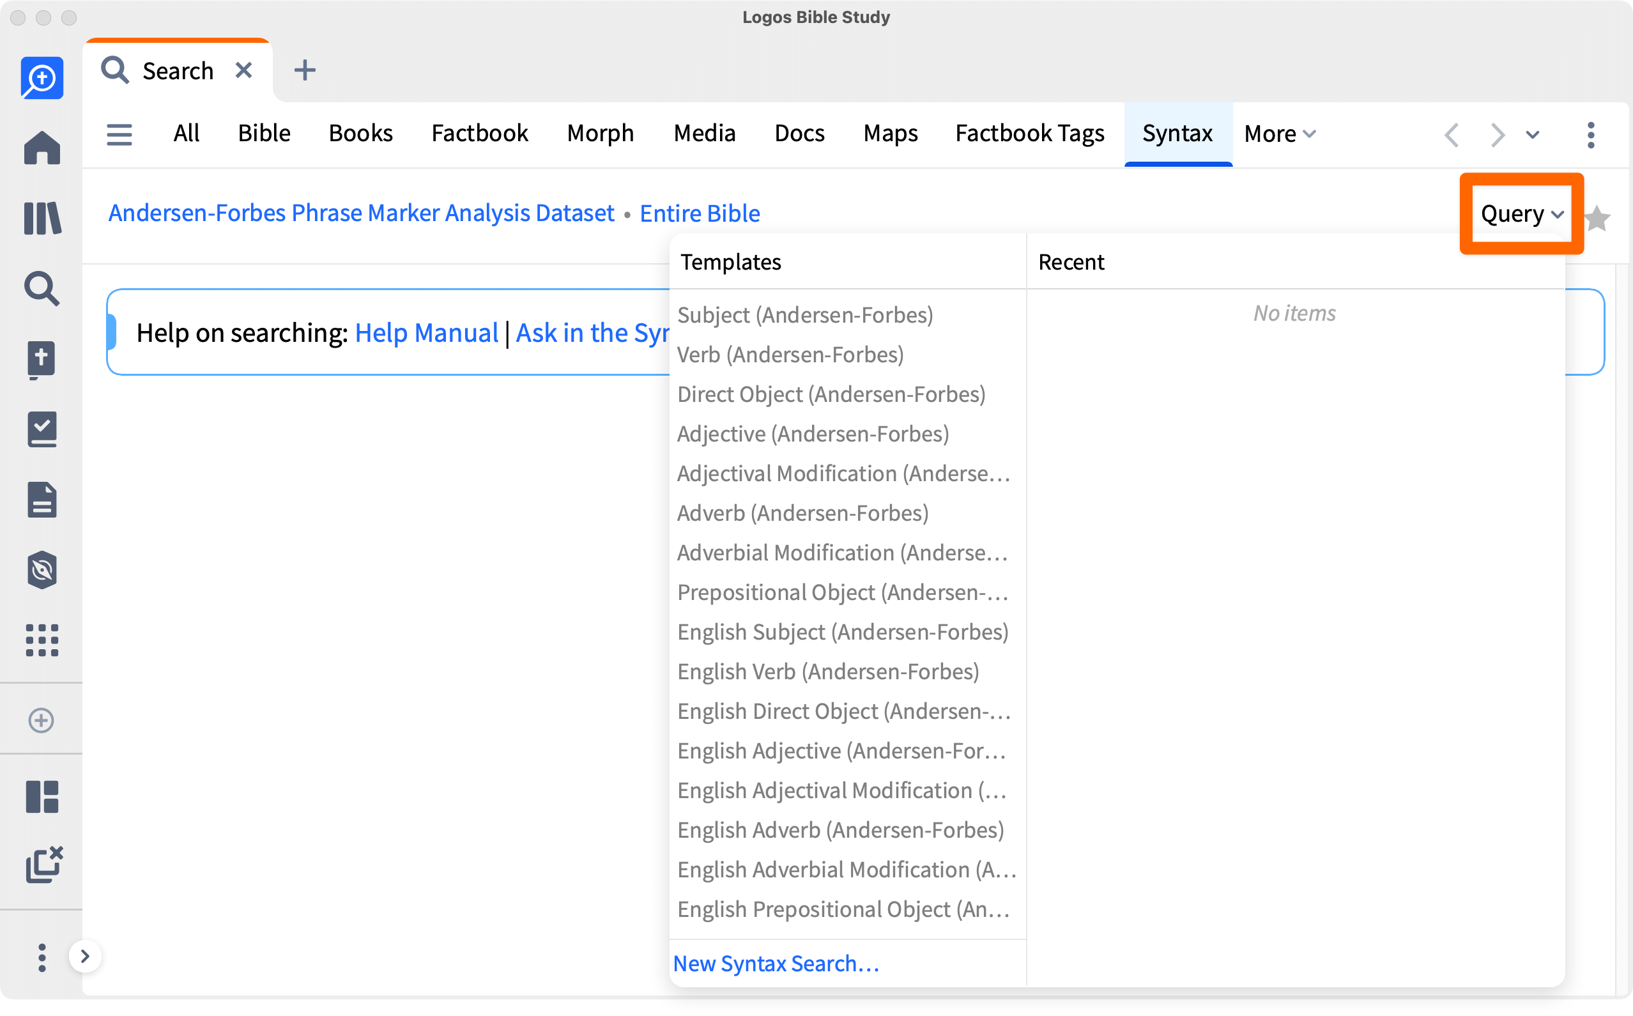Switch to the Media search tab
The height and width of the screenshot is (1016, 1633).
[704, 133]
